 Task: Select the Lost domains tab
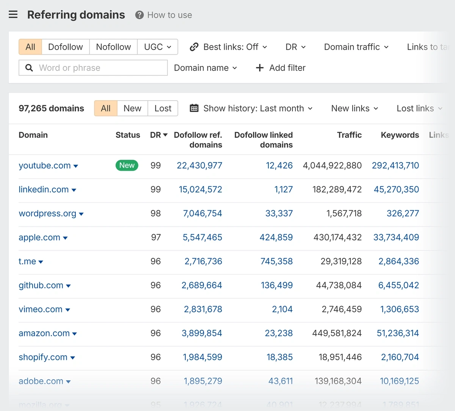pyautogui.click(x=163, y=109)
